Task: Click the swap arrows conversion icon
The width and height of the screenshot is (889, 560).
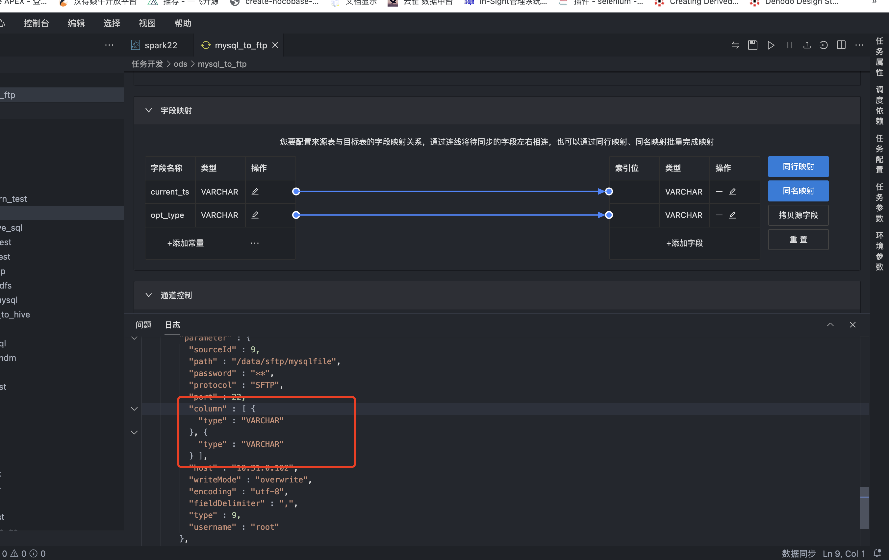Action: (x=735, y=45)
